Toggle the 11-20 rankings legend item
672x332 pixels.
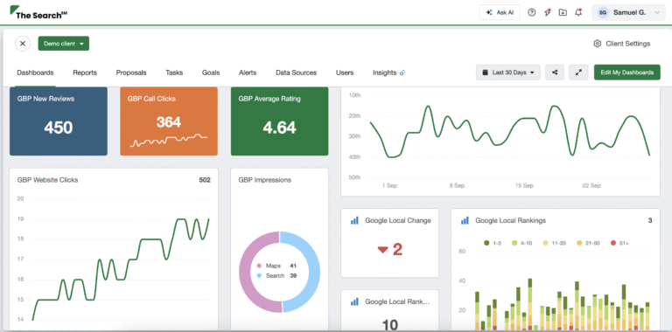555,243
